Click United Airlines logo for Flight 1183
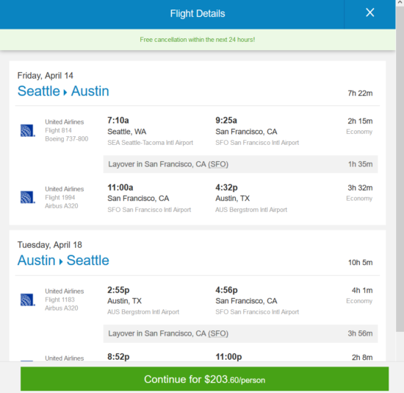404x393 pixels. 28,300
